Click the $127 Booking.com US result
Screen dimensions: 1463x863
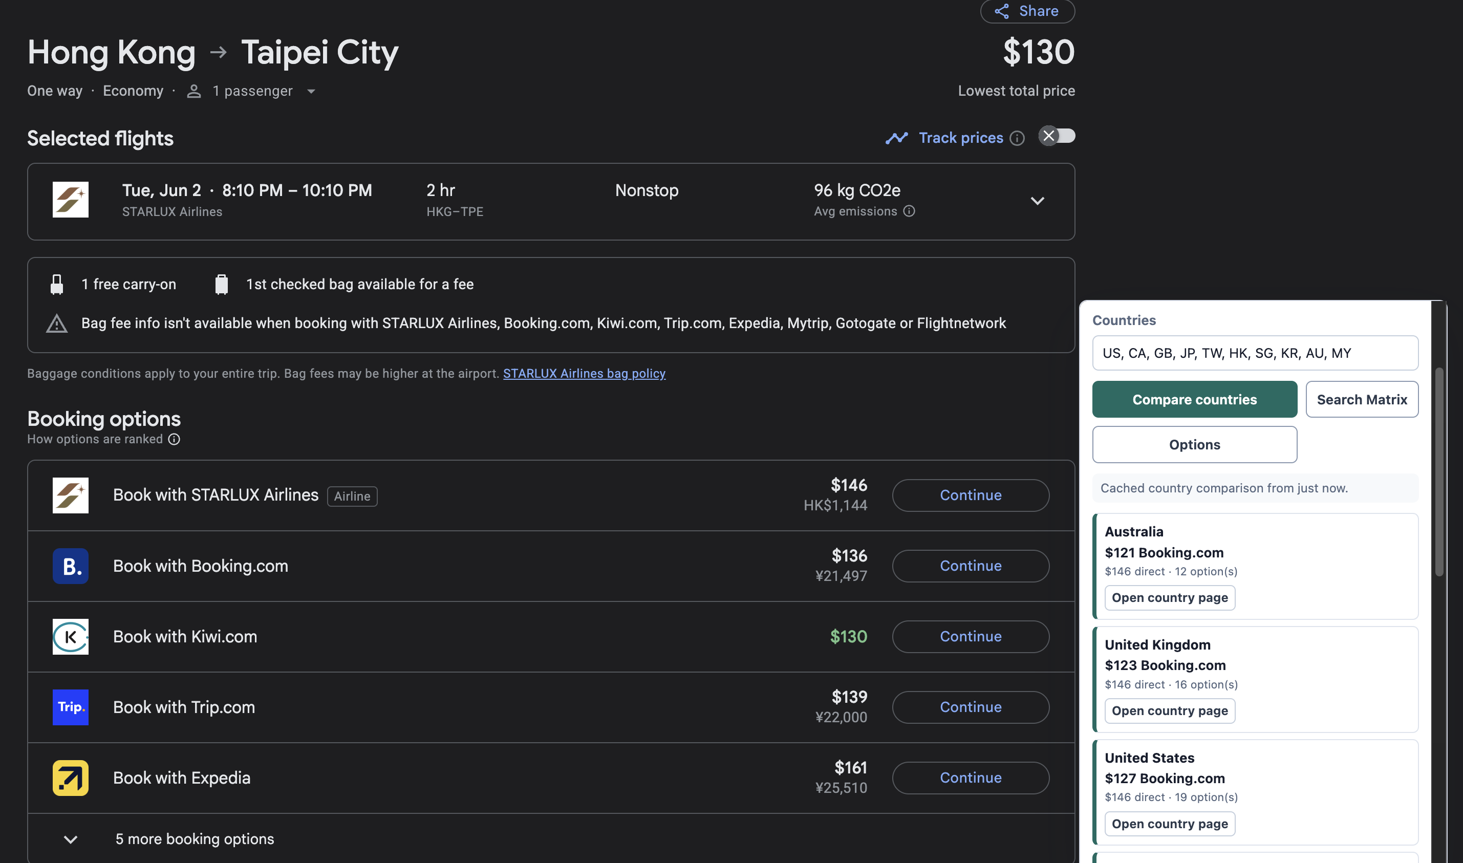pos(1165,778)
